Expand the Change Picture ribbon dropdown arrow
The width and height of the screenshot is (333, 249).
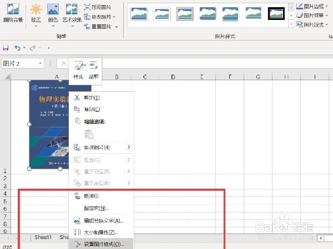pos(114,17)
